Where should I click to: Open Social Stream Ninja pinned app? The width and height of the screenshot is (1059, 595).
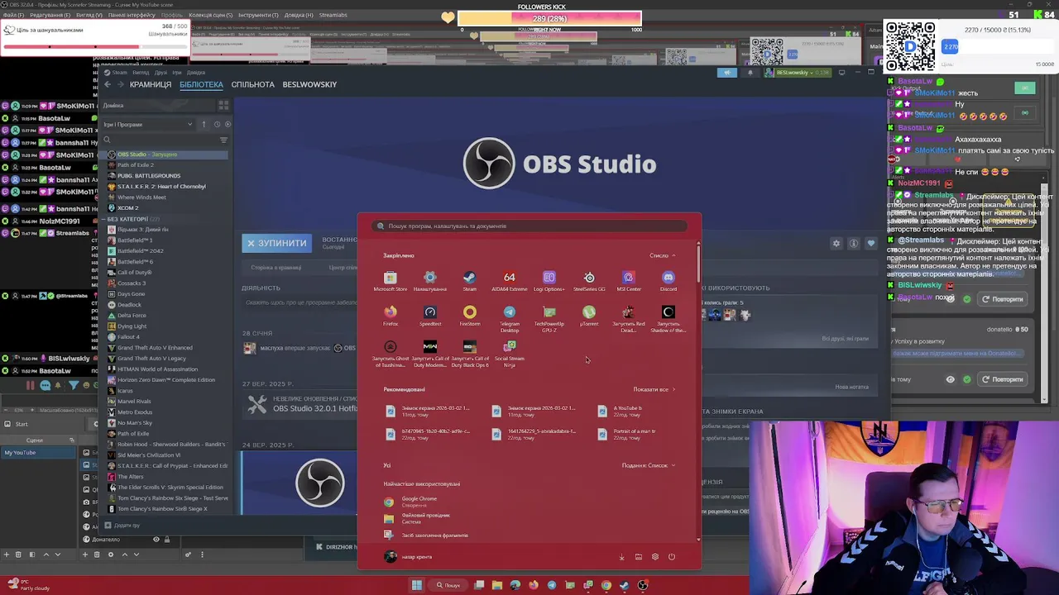pyautogui.click(x=509, y=354)
